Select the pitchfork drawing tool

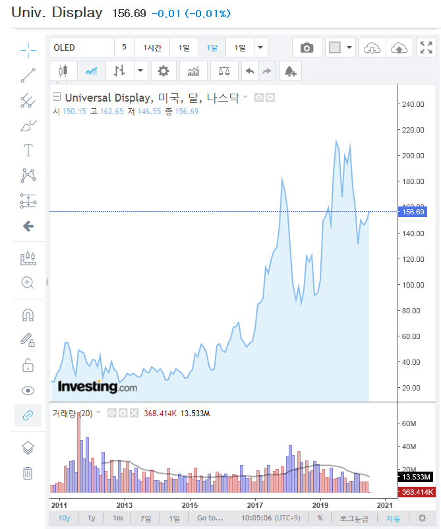point(28,100)
